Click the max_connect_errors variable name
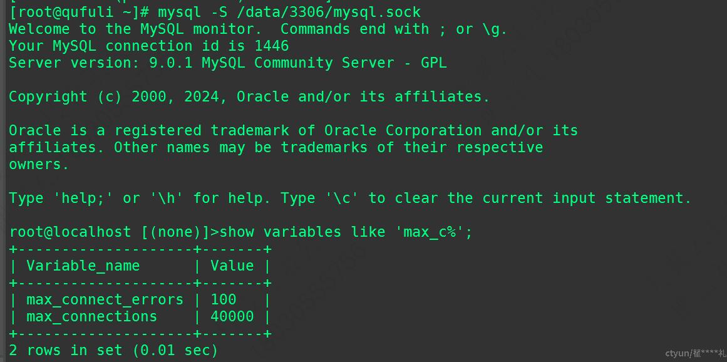This screenshot has width=727, height=362. click(105, 299)
